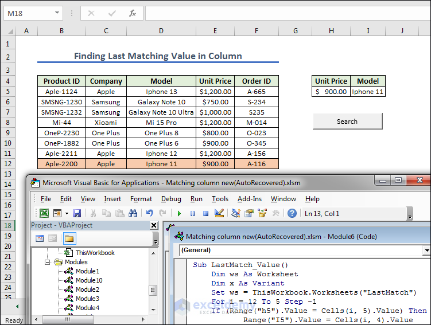431x325 pixels.
Task: Click View Code button in Project panel
Action: point(40,238)
